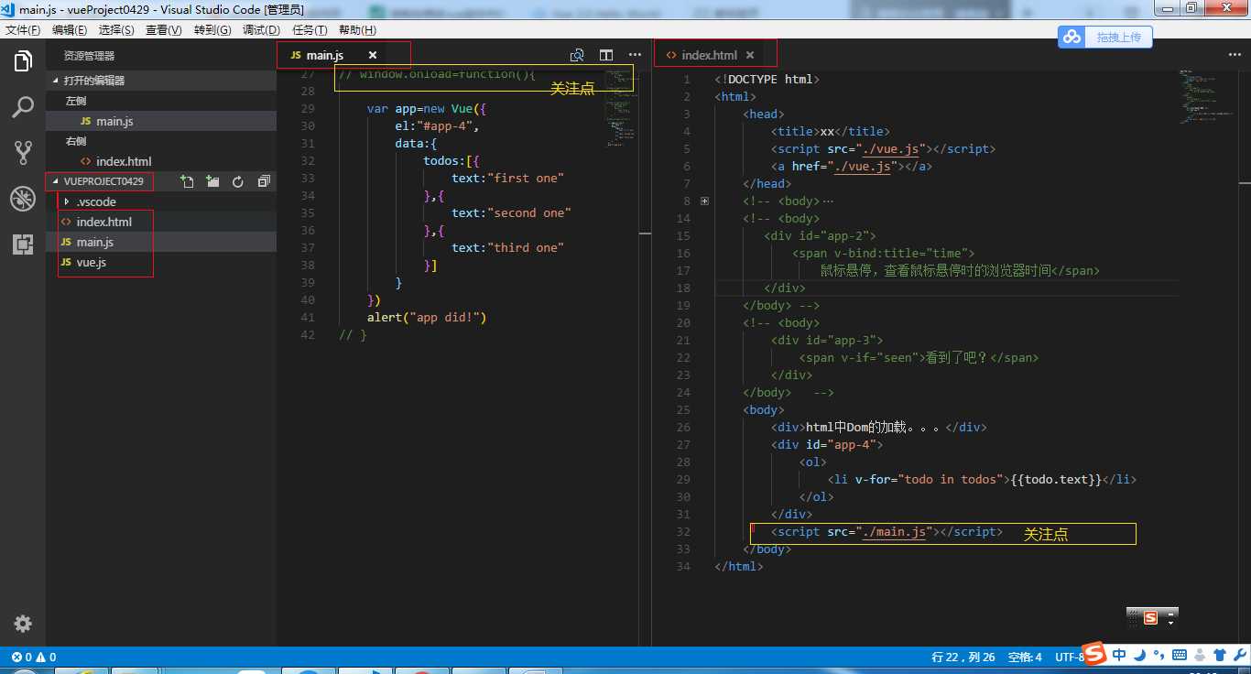
Task: Click the 左侧 group label
Action: pos(76,101)
